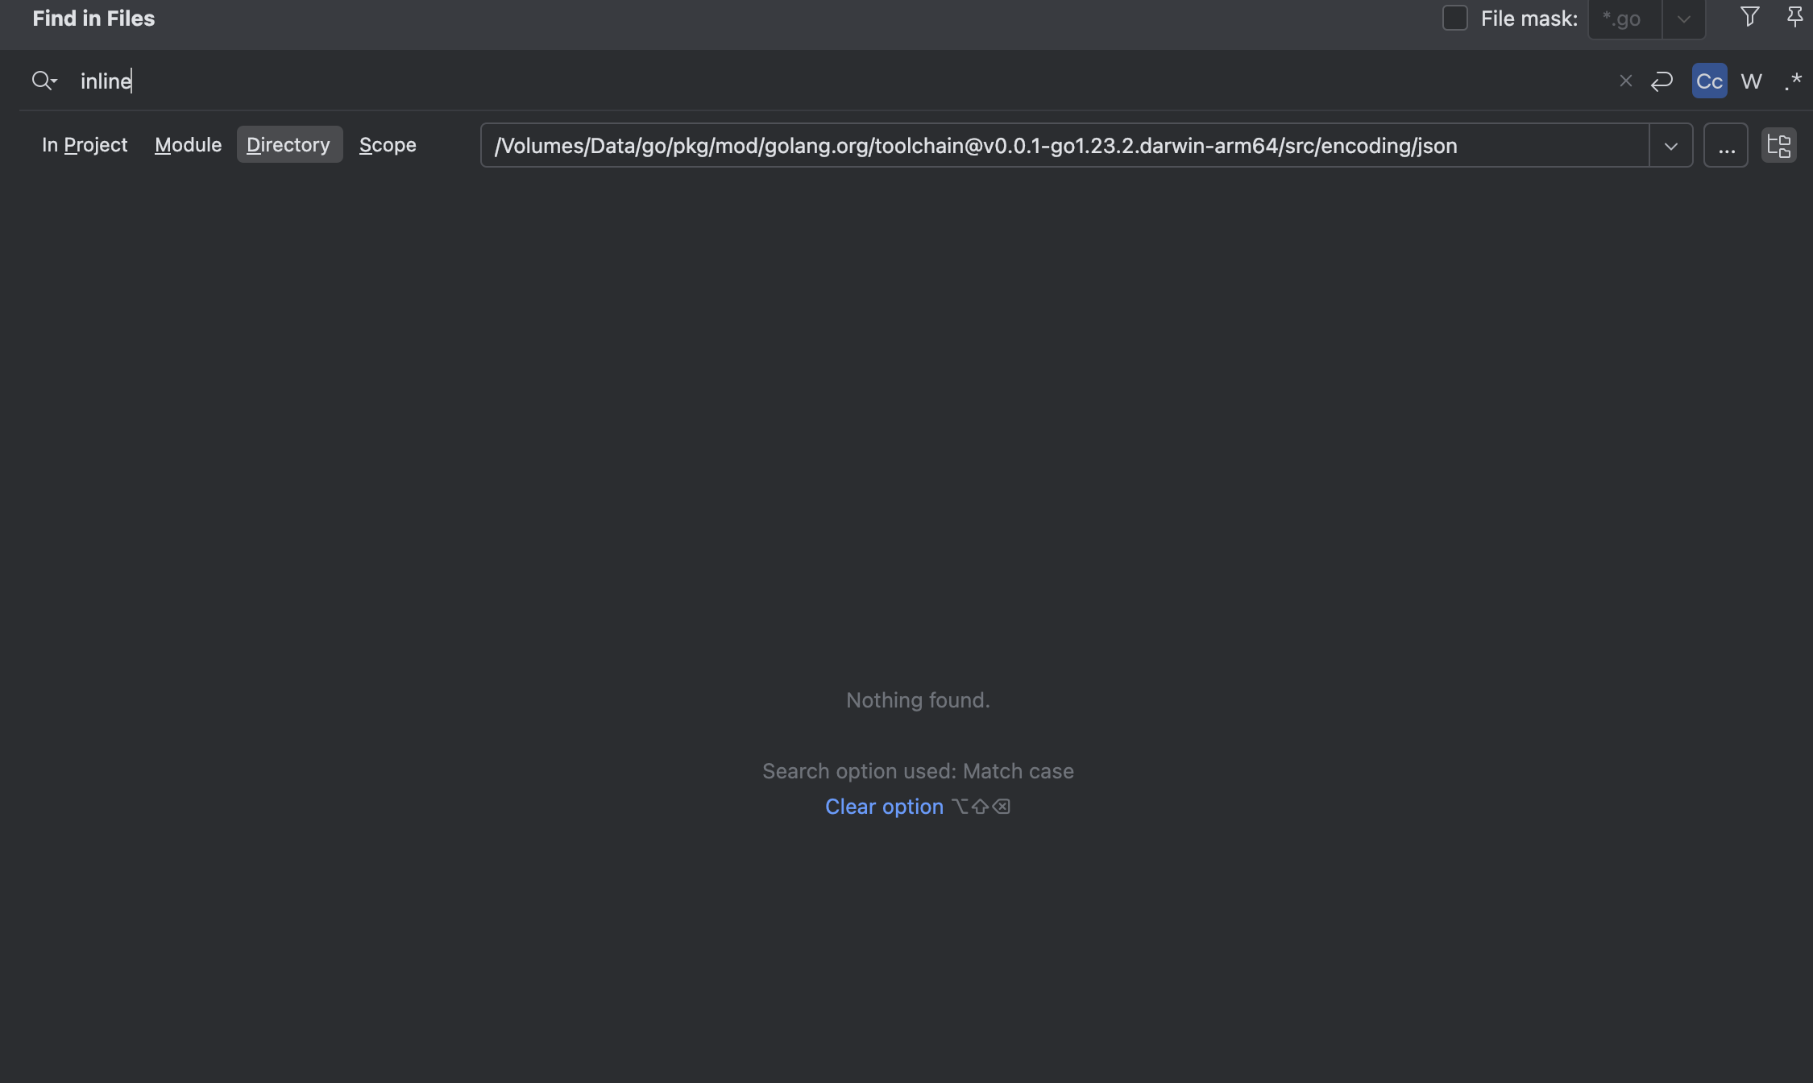Click the directory path field
Screen dimensions: 1813x1083
(x=1064, y=146)
